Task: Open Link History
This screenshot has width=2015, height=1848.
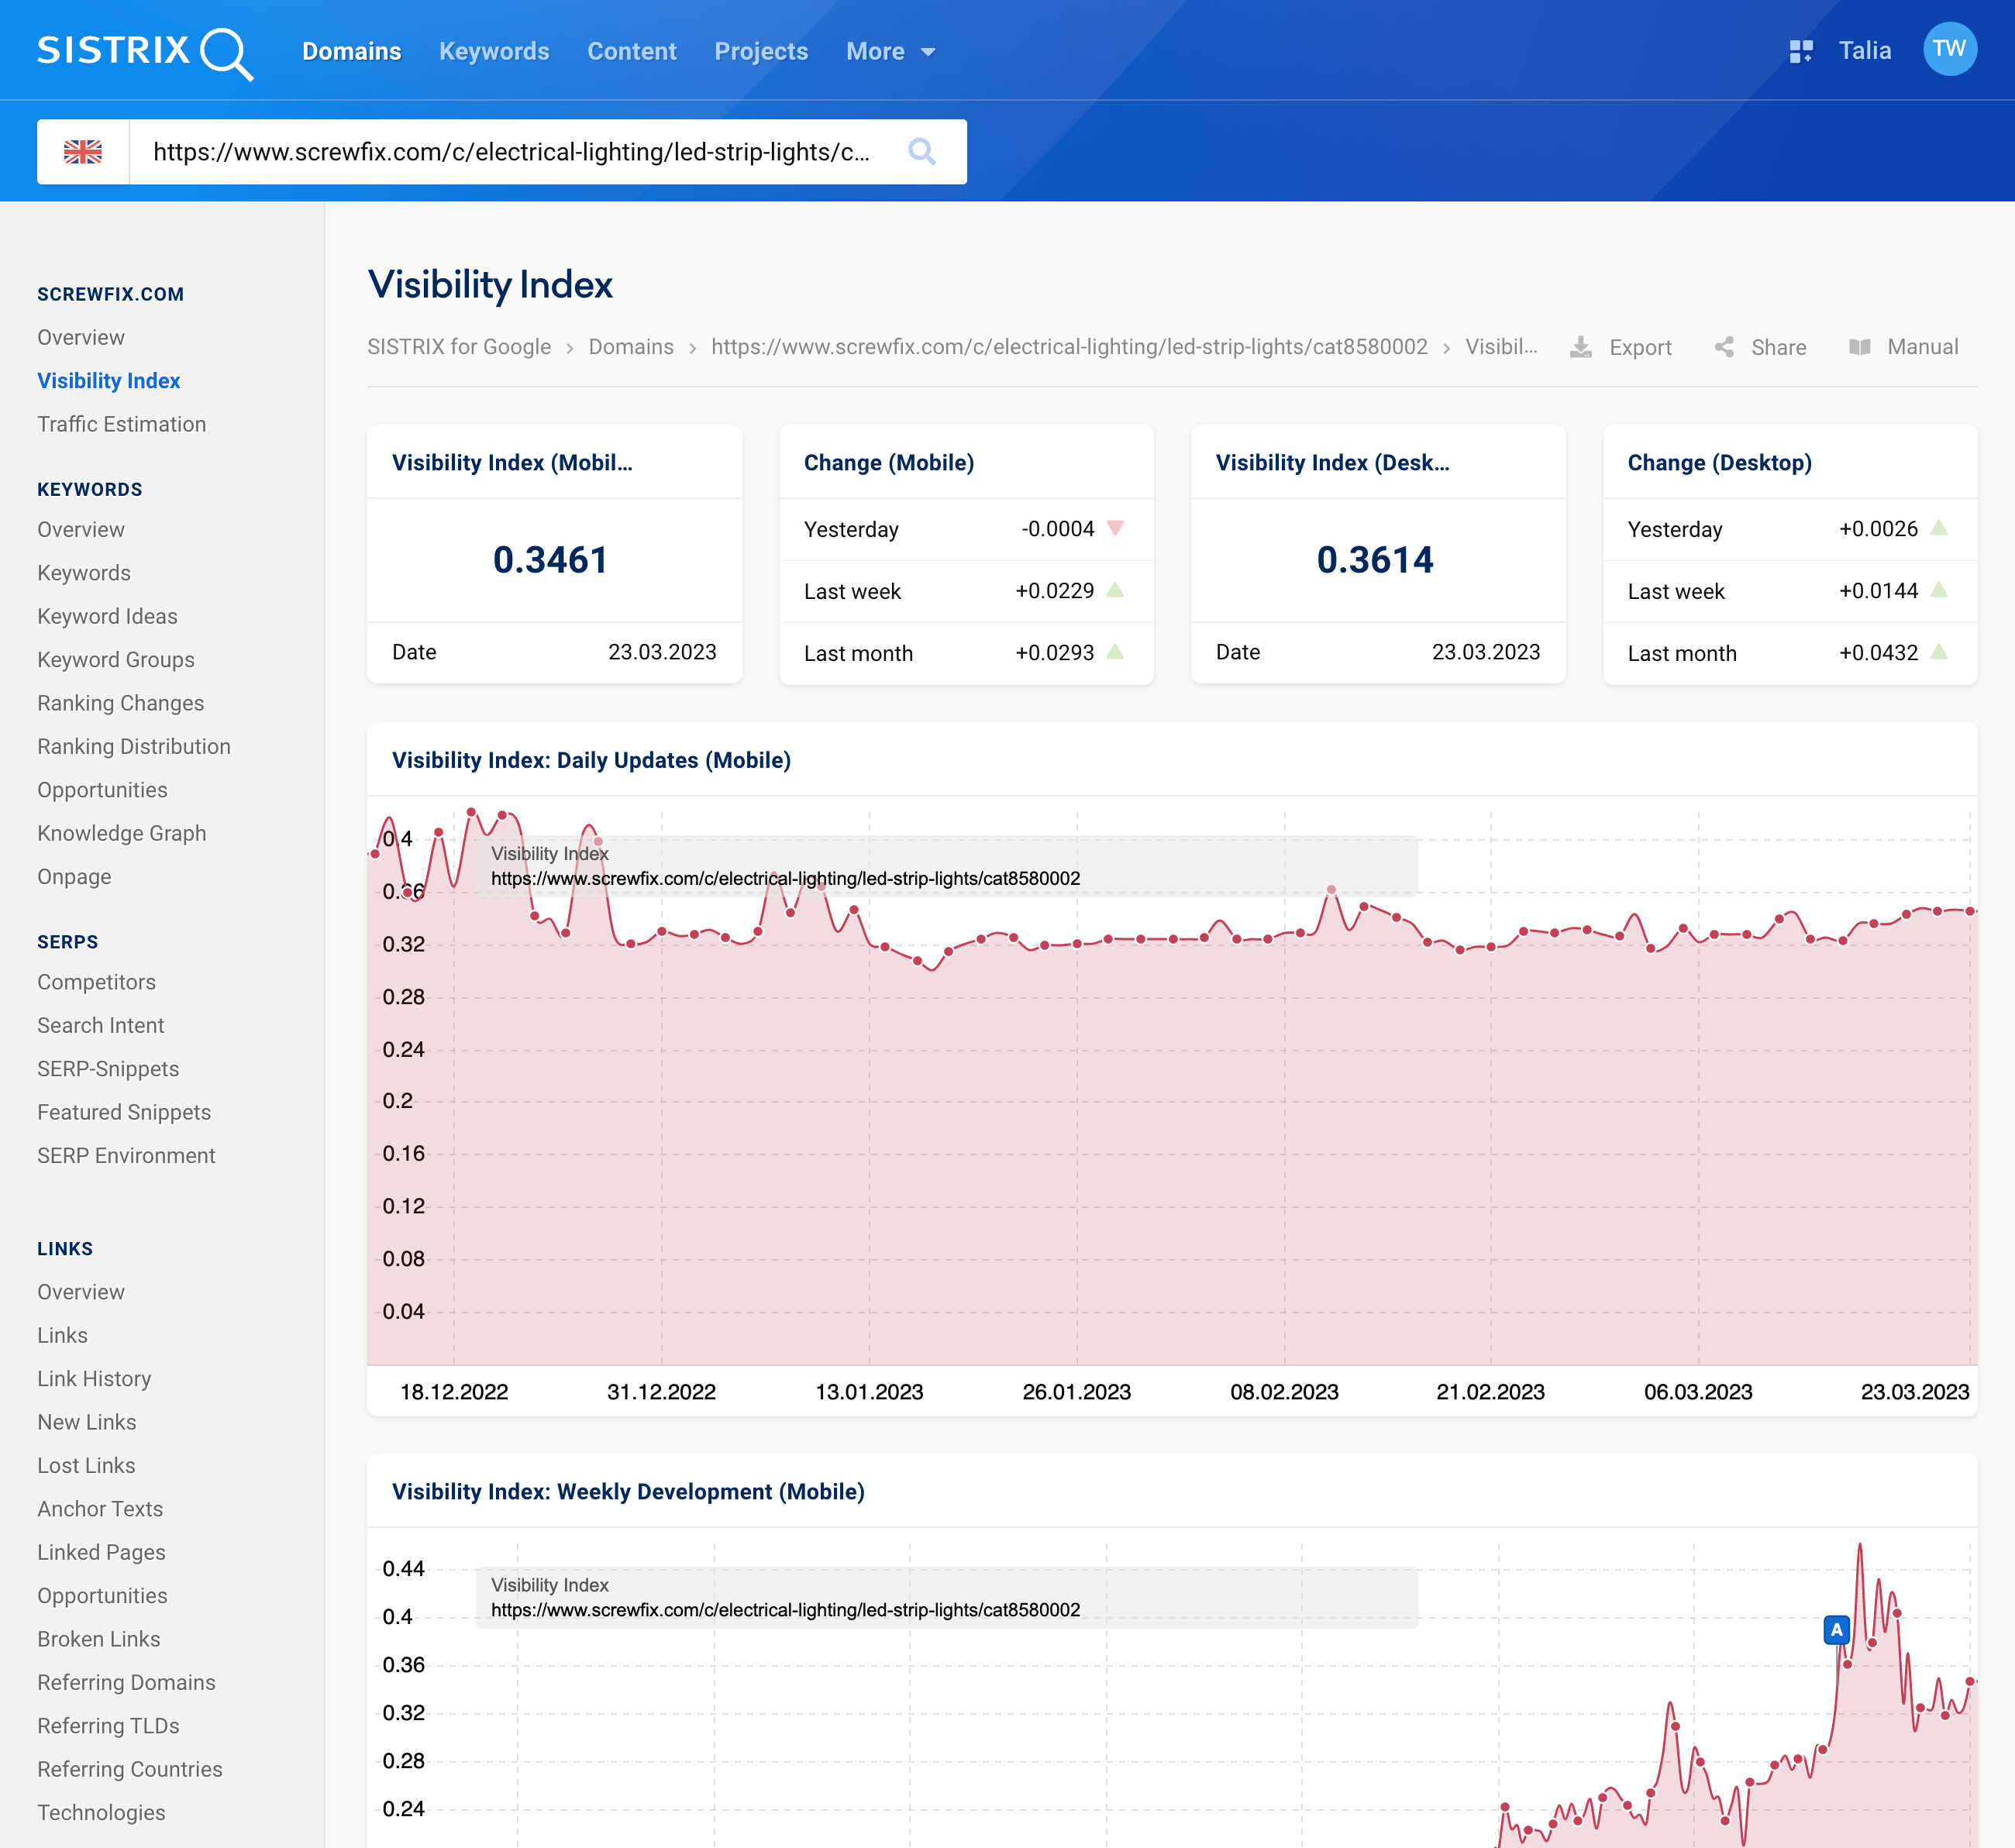Action: click(94, 1379)
